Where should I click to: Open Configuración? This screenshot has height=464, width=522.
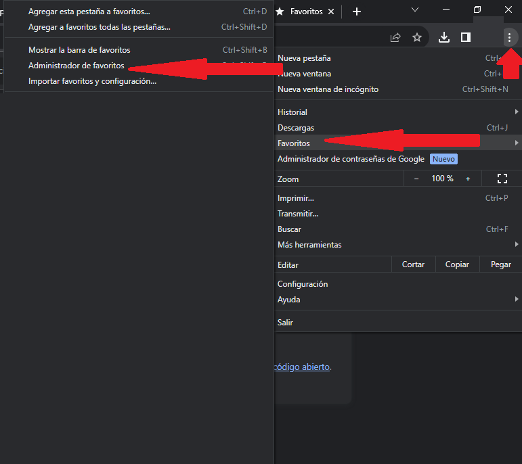point(398,284)
